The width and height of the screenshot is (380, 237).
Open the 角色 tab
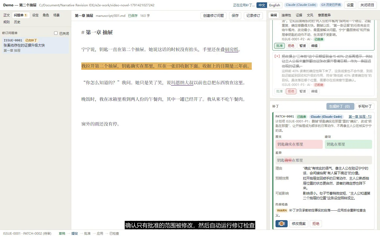point(46,15)
